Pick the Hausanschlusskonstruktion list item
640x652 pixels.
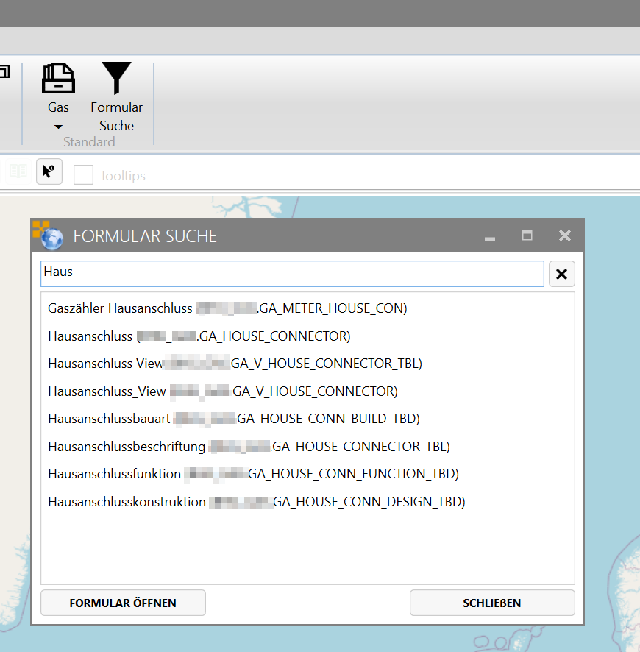pyautogui.click(x=257, y=502)
